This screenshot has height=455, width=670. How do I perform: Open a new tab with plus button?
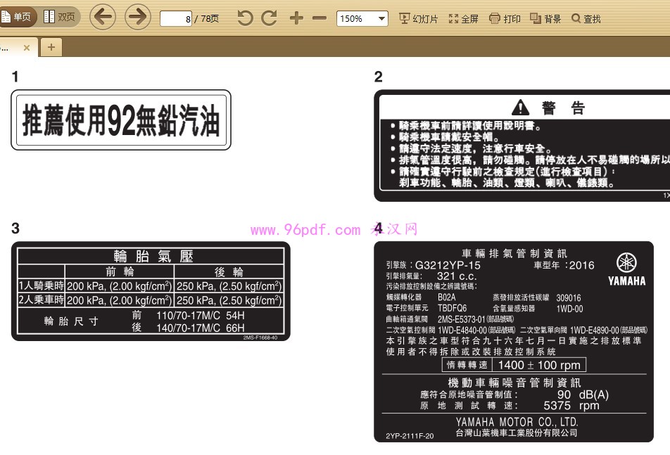tap(51, 47)
